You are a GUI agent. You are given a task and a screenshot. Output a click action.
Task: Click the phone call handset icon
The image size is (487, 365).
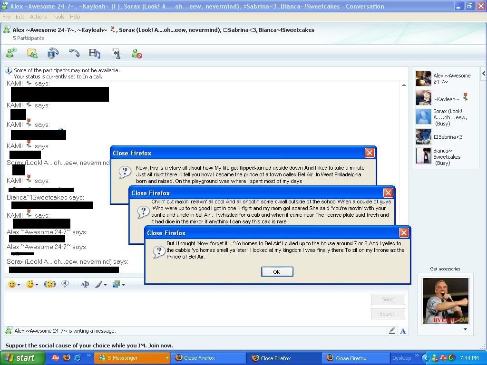pos(74,53)
